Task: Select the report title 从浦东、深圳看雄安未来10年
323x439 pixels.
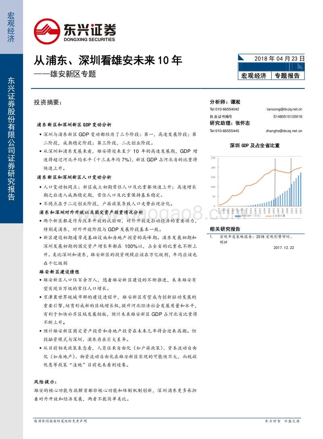Action: (108, 61)
